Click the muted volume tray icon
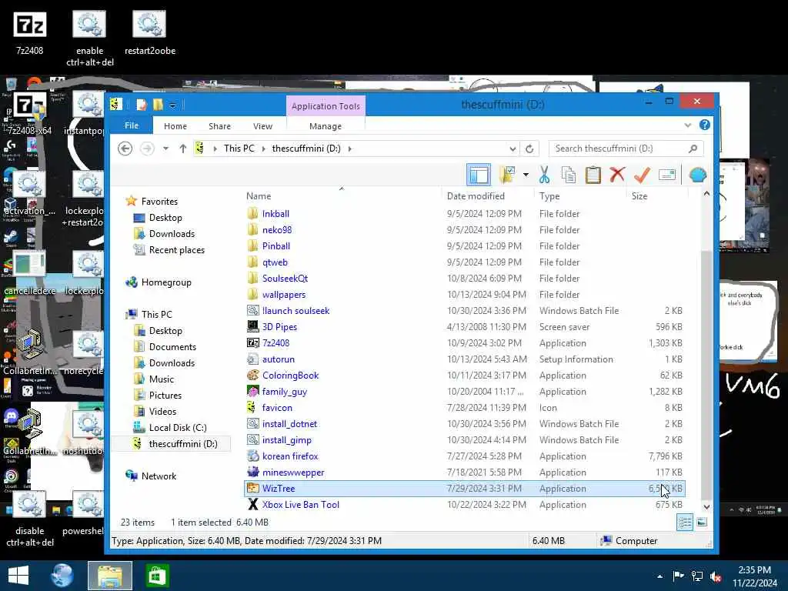 pos(716,576)
